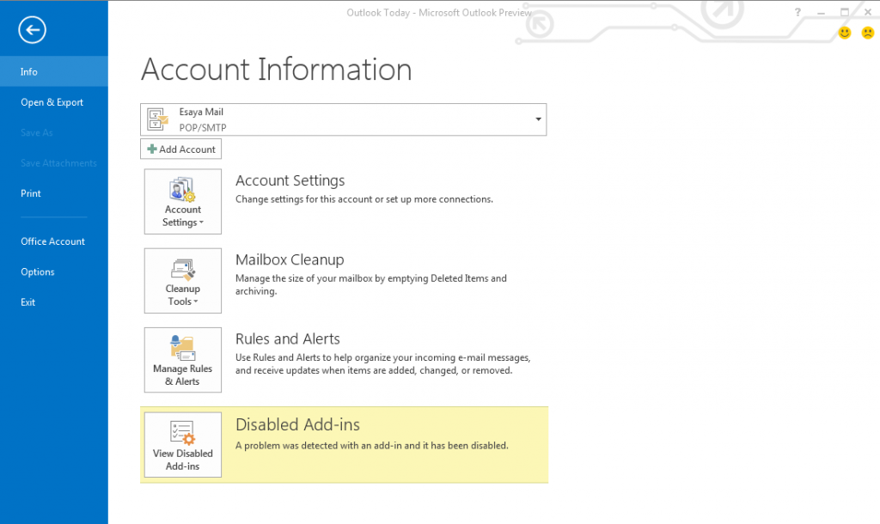Click View Disabled Add-ins button
The width and height of the screenshot is (880, 524).
(x=183, y=445)
